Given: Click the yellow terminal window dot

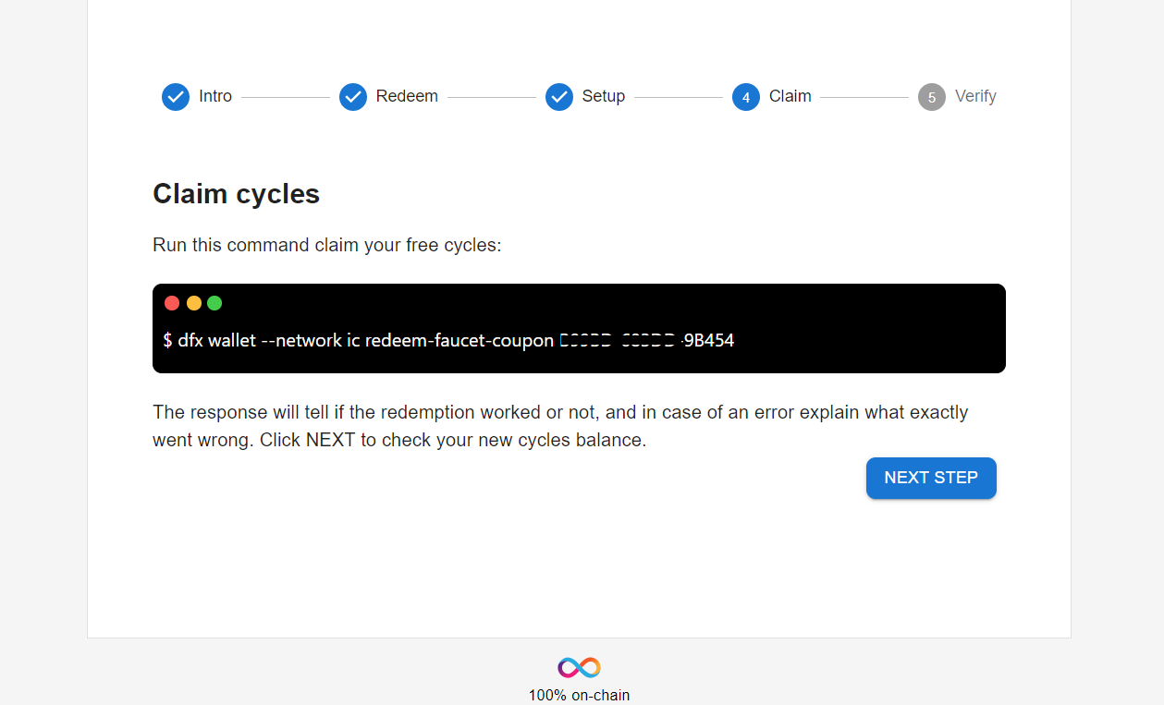Looking at the screenshot, I should click(194, 303).
